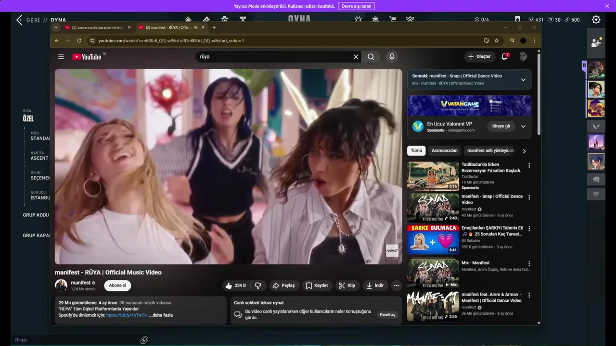Select Tümü filter chip
This screenshot has width=616, height=346.
point(416,150)
